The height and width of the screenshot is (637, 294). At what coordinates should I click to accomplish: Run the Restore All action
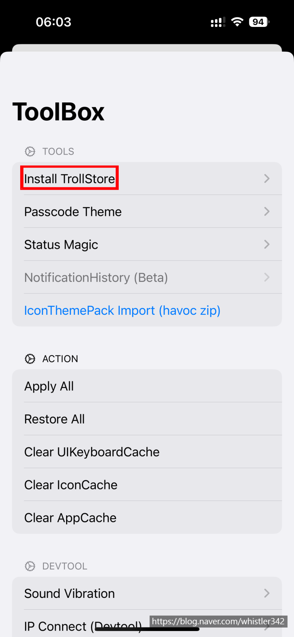(x=54, y=419)
